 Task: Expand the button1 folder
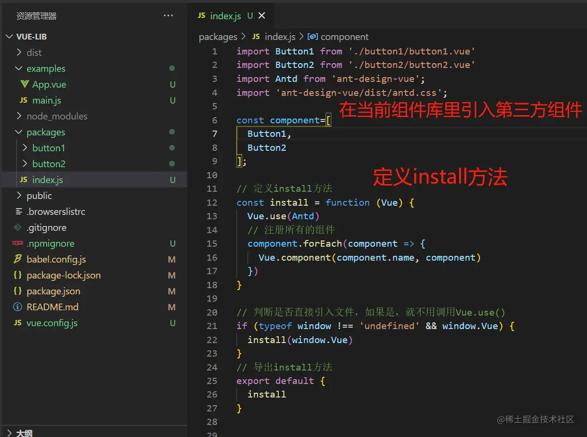[25, 148]
